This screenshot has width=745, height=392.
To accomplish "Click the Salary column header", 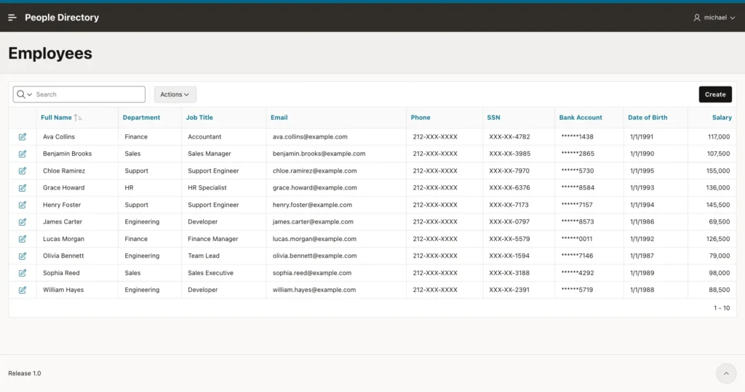I will 722,118.
